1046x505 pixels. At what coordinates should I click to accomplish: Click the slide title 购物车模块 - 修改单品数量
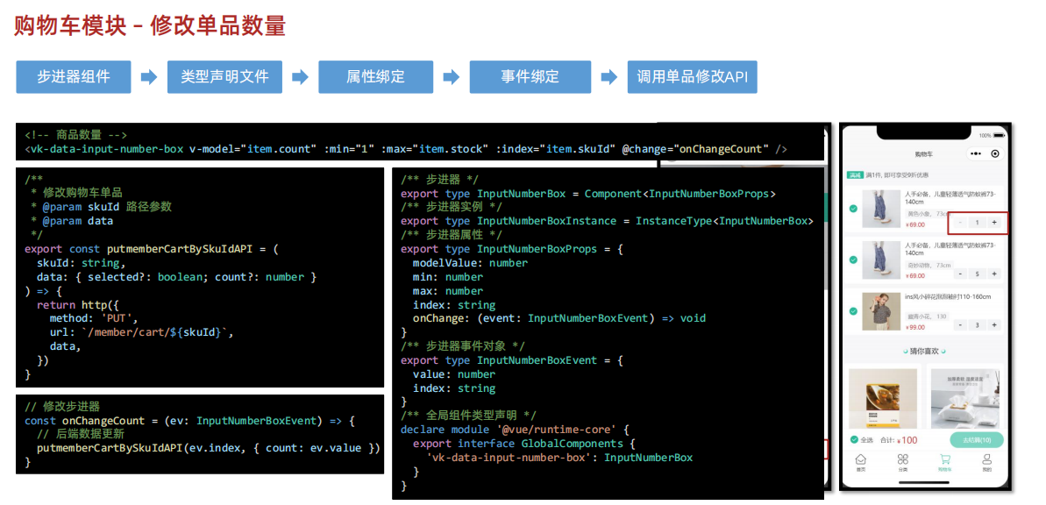point(150,26)
